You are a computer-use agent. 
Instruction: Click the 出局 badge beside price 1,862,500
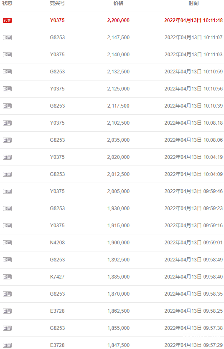click(x=7, y=311)
